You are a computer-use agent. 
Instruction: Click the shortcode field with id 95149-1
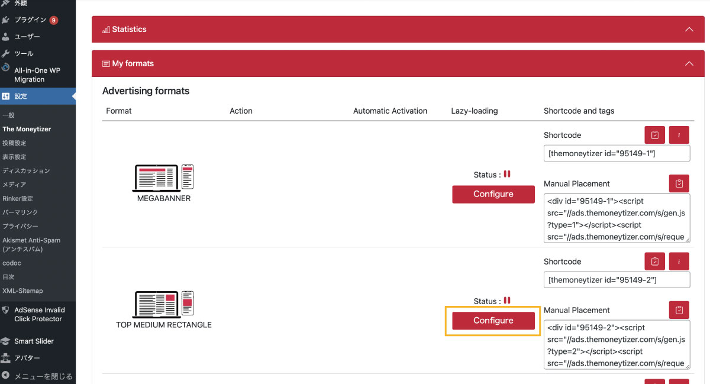(x=617, y=153)
